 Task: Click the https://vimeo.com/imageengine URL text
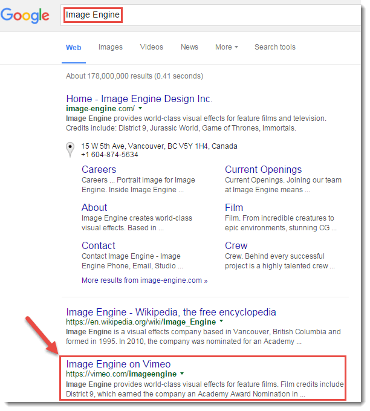pyautogui.click(x=121, y=374)
